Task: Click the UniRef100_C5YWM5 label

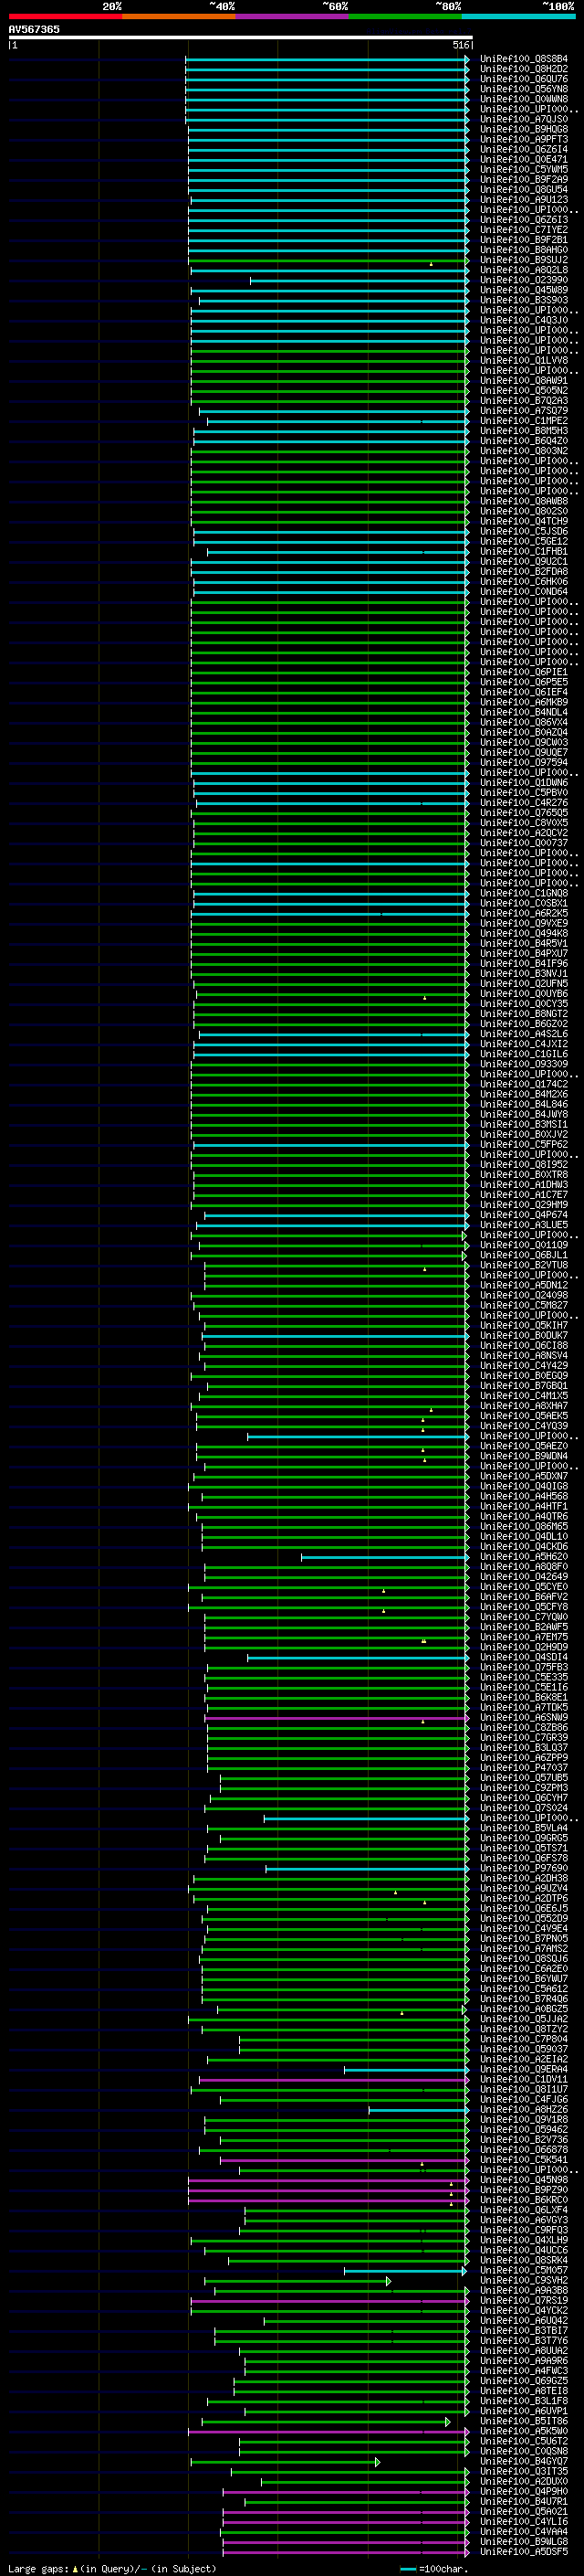Action: [524, 169]
